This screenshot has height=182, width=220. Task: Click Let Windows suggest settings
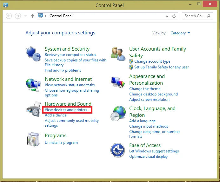coord(154,151)
